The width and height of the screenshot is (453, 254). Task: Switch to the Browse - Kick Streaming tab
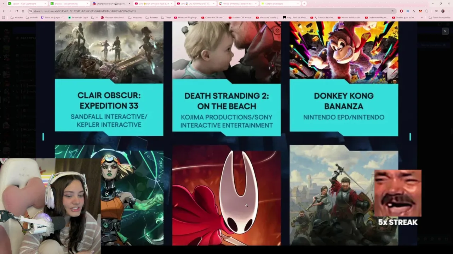(x=69, y=4)
